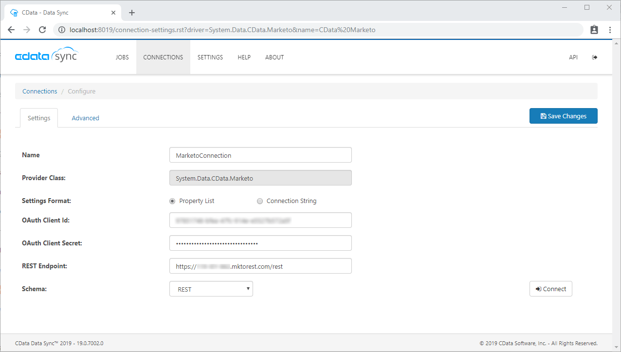Focus the REST Endpoint field
The height and width of the screenshot is (352, 621).
click(x=260, y=266)
